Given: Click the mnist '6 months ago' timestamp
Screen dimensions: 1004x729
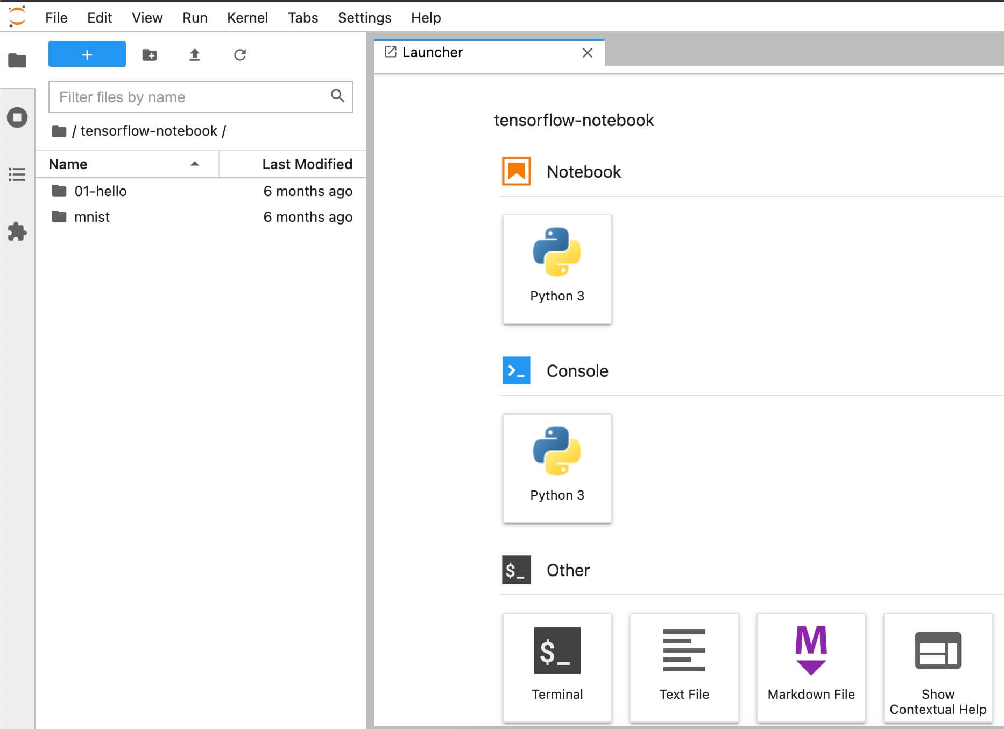Looking at the screenshot, I should click(x=308, y=217).
